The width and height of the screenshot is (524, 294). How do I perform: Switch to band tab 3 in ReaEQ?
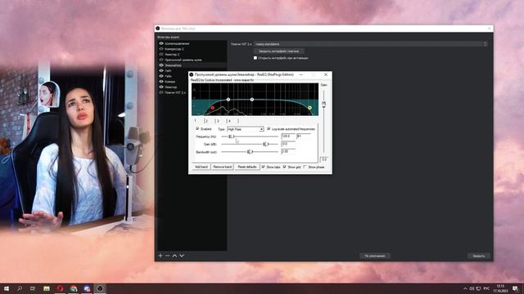click(x=220, y=121)
